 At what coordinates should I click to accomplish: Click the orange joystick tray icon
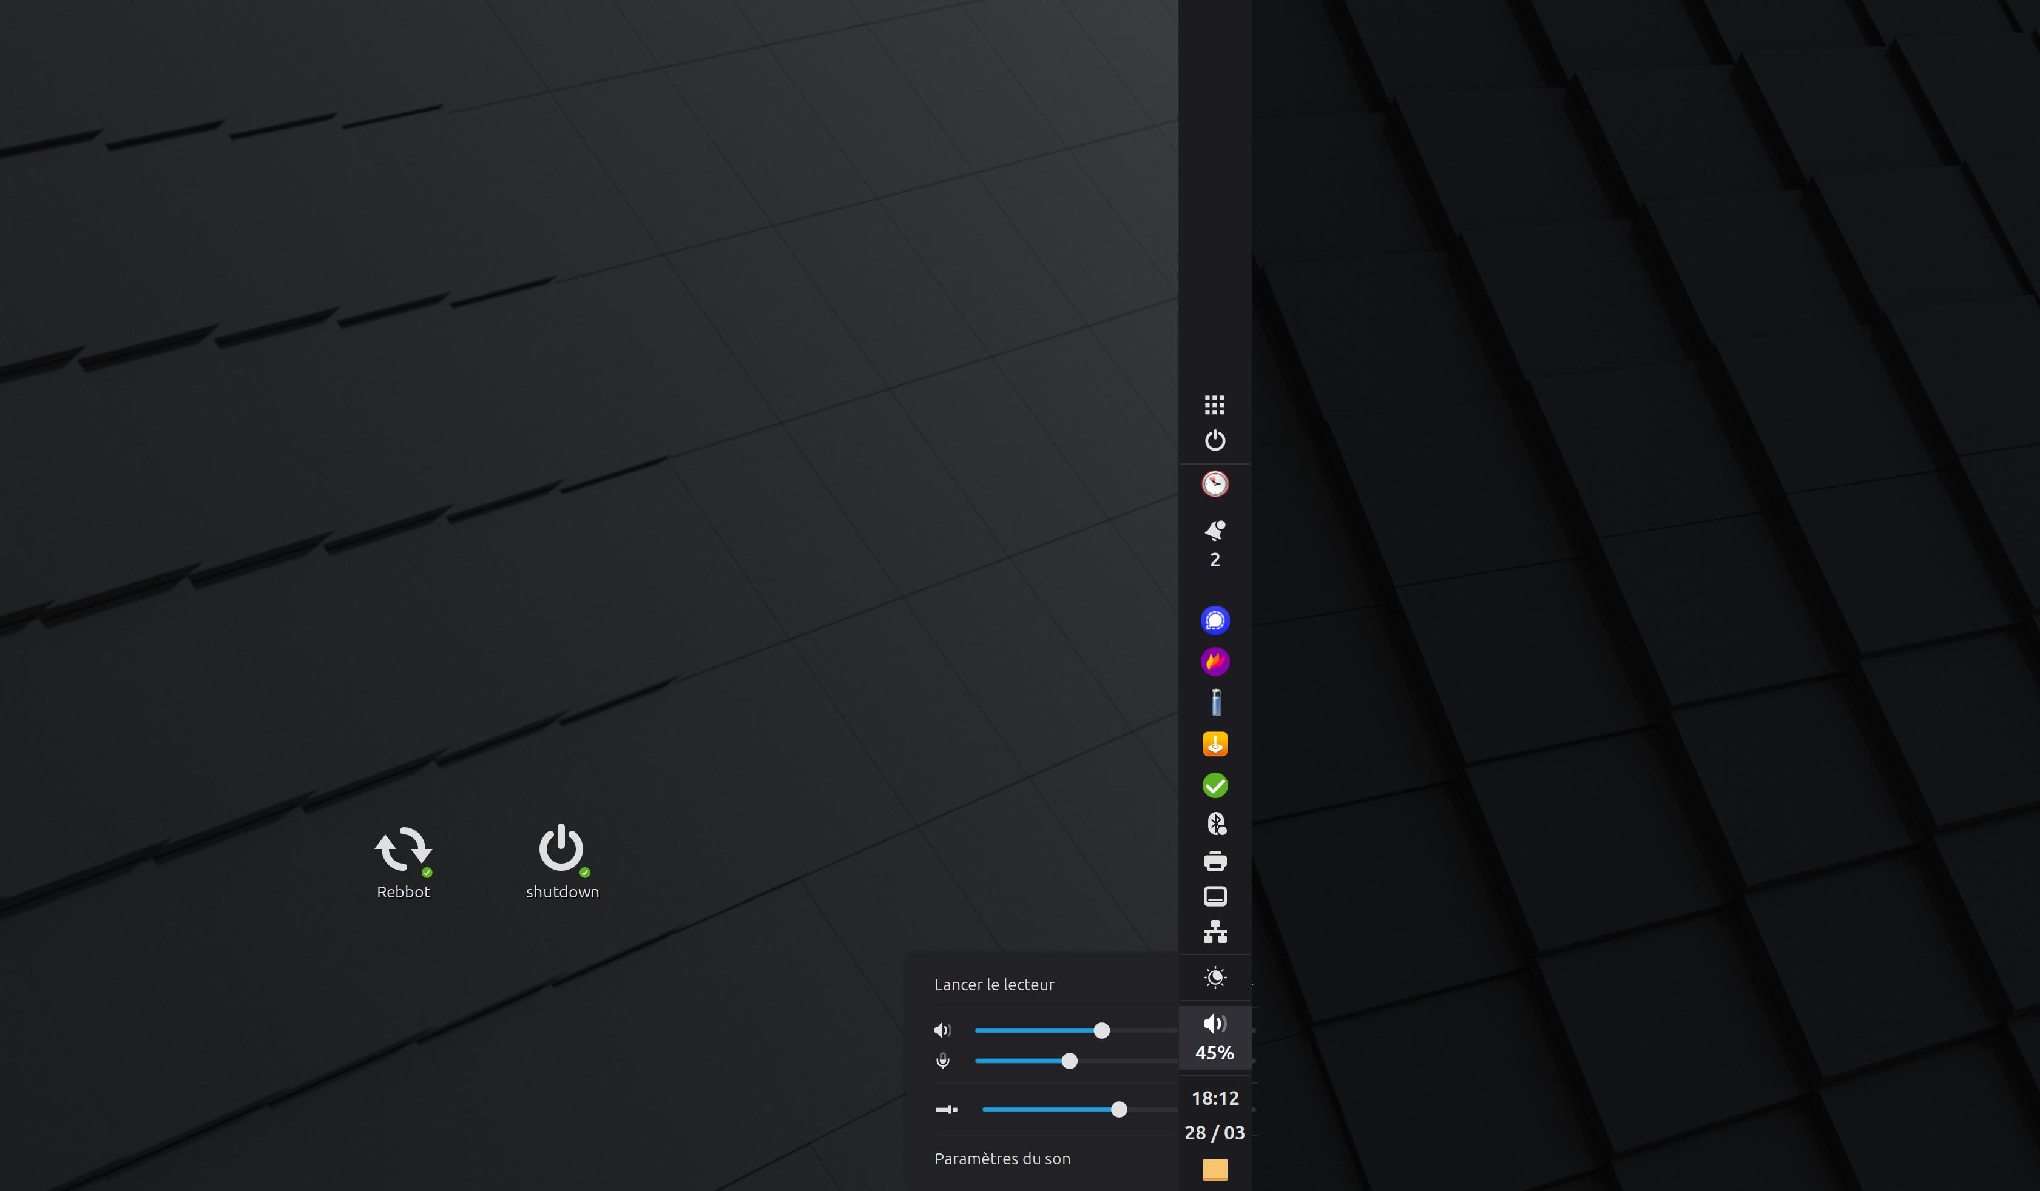(x=1214, y=745)
